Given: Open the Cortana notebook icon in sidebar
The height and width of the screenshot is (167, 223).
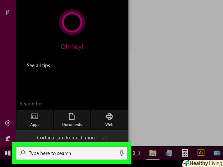Looking at the screenshot, I should click(x=8, y=13).
